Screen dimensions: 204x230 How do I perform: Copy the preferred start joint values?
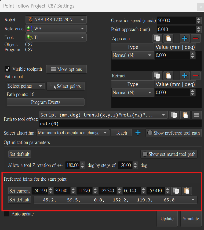point(176,191)
